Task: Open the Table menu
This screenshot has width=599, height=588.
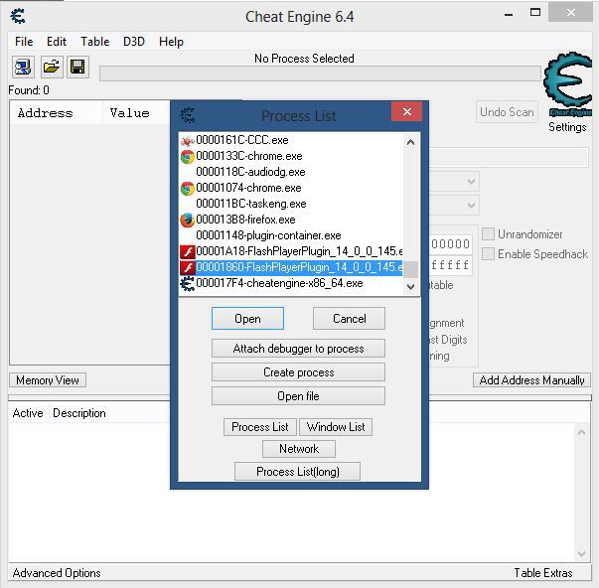Action: 94,42
